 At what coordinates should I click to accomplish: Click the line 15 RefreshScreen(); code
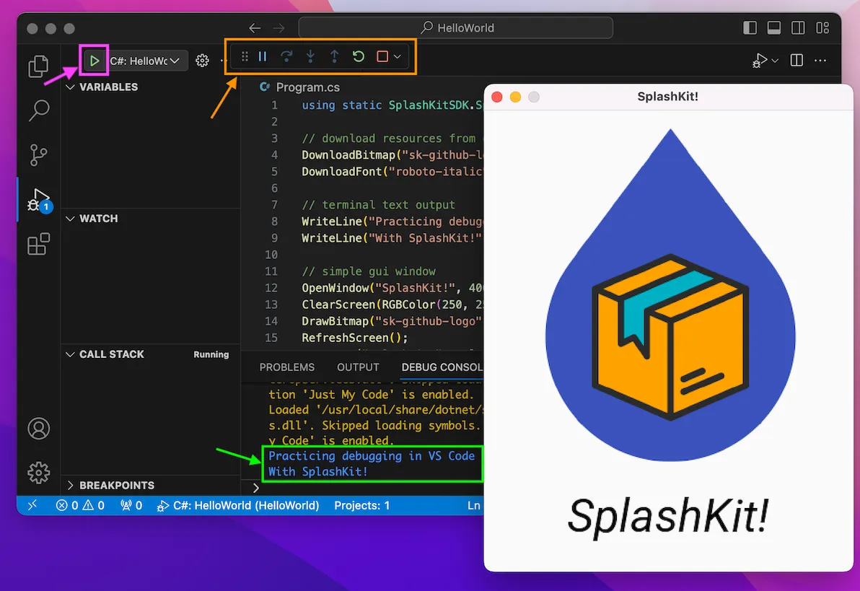click(x=355, y=338)
